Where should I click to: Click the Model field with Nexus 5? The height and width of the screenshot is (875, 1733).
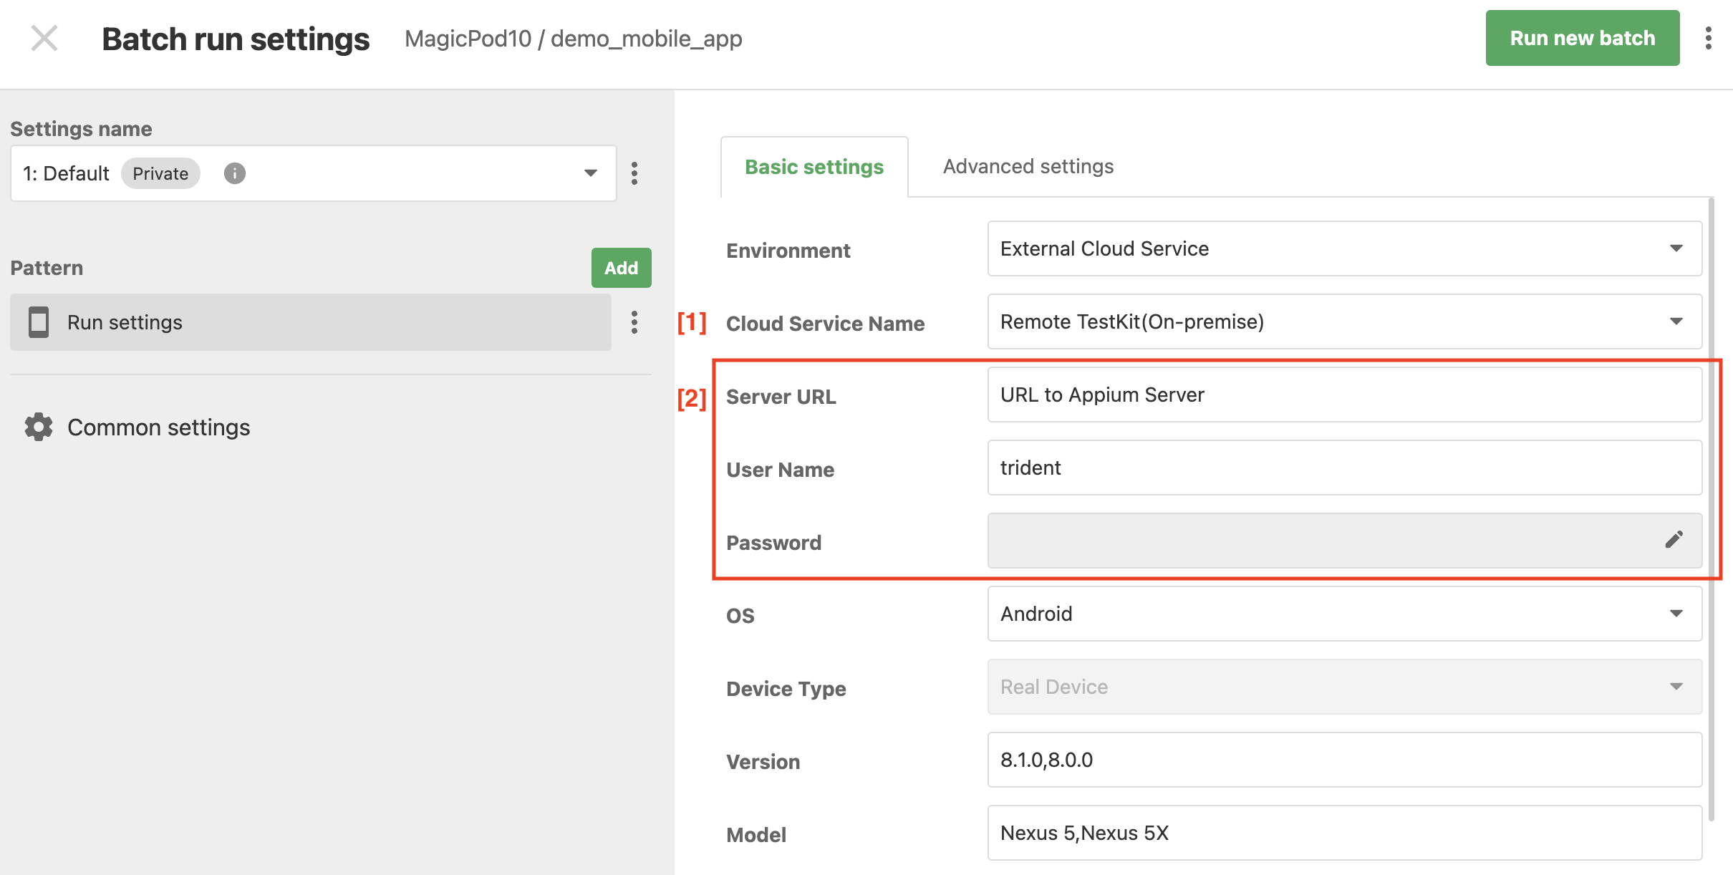coord(1345,833)
